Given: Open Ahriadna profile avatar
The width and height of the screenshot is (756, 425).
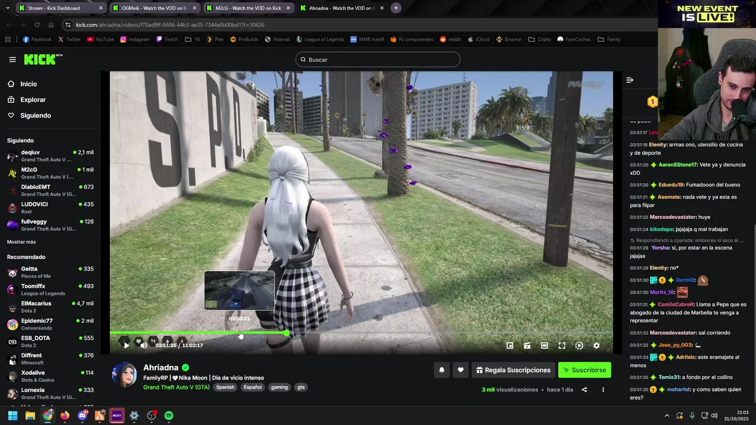Looking at the screenshot, I should tap(124, 375).
